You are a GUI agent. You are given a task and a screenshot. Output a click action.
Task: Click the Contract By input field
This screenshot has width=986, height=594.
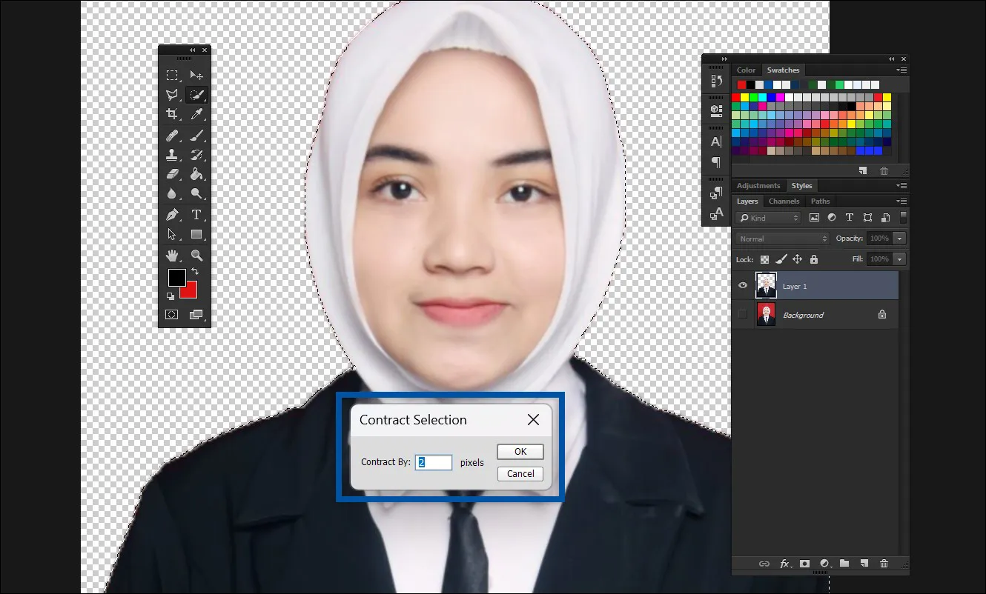[433, 462]
